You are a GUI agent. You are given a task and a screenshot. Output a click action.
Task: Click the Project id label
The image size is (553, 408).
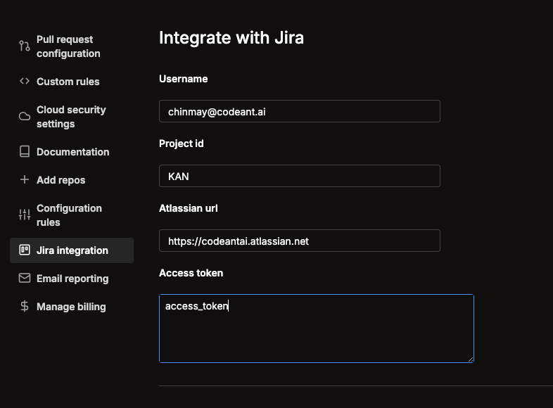(x=182, y=144)
